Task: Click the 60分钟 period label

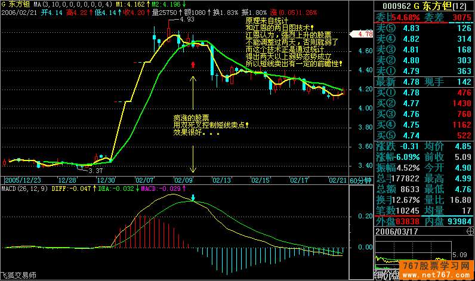Action: click(x=360, y=181)
